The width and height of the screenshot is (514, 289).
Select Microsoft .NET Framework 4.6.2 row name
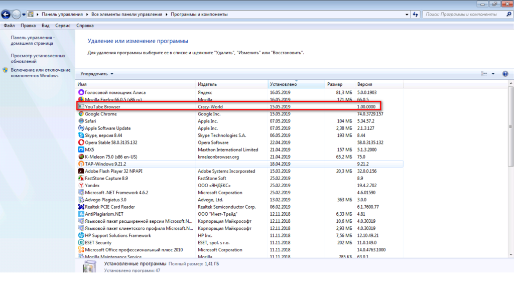(x=116, y=193)
